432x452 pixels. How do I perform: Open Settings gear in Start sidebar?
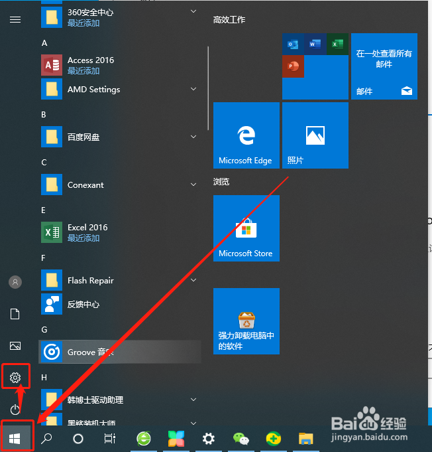coord(15,378)
